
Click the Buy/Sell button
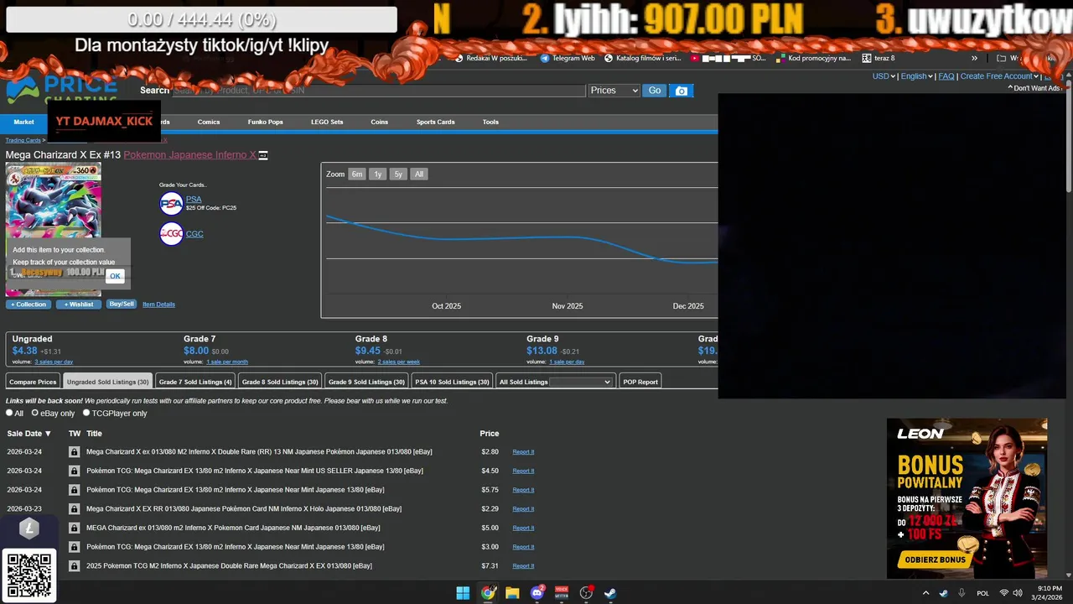point(122,304)
